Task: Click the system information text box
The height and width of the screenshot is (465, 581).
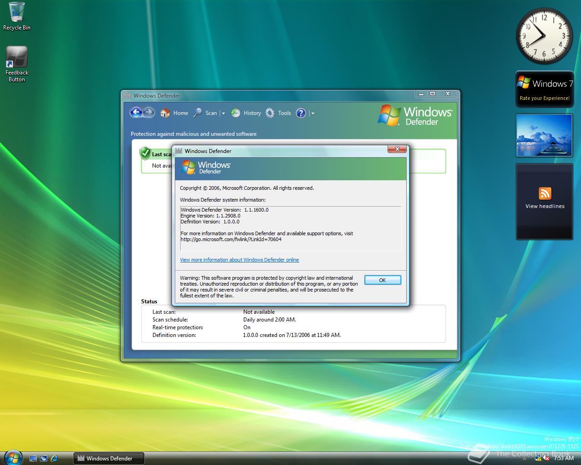Action: click(290, 228)
